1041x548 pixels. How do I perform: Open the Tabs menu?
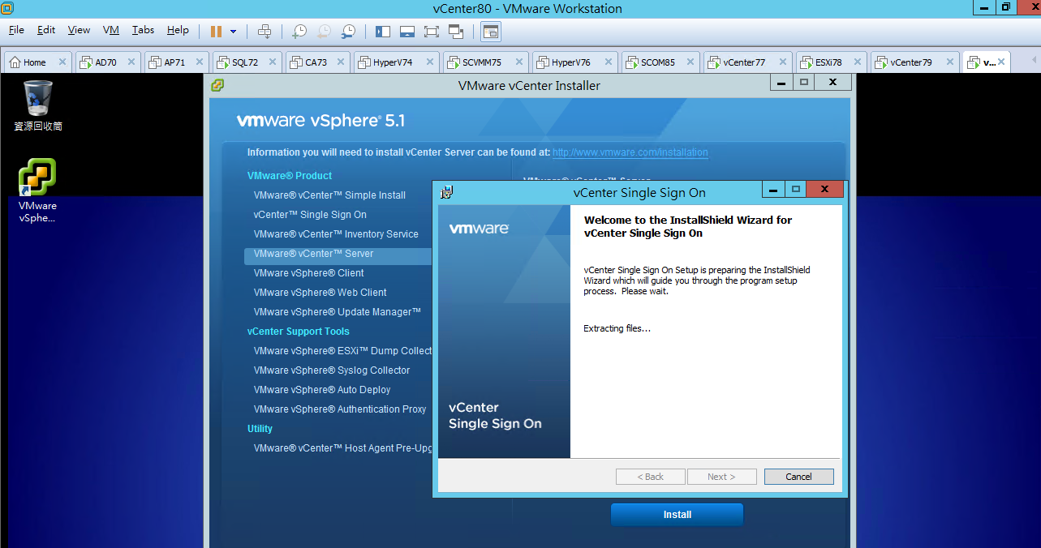pos(143,30)
